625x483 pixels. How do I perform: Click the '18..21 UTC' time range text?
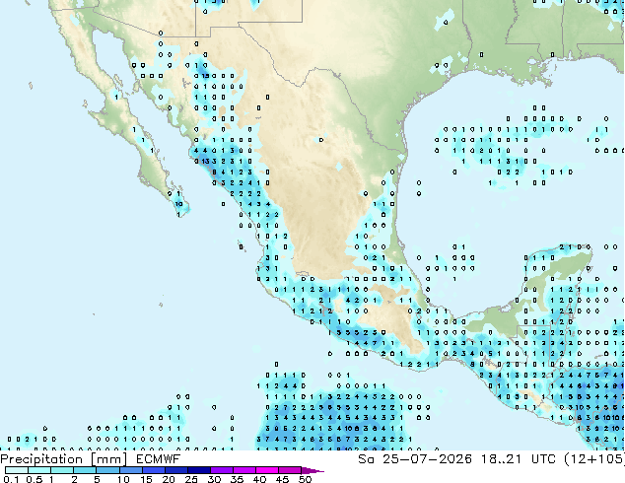pyautogui.click(x=520, y=459)
